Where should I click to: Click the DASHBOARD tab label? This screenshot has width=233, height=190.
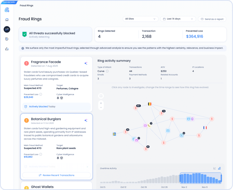click(9, 2)
